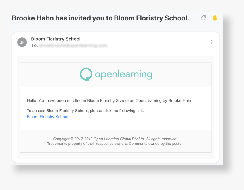244x190 pixels.
Task: Select the Bloom Floristry School sender name
Action: [x=56, y=39]
